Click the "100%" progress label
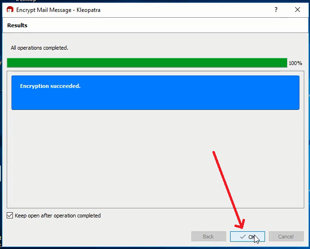Screen dimensions: 310x249 295,63
